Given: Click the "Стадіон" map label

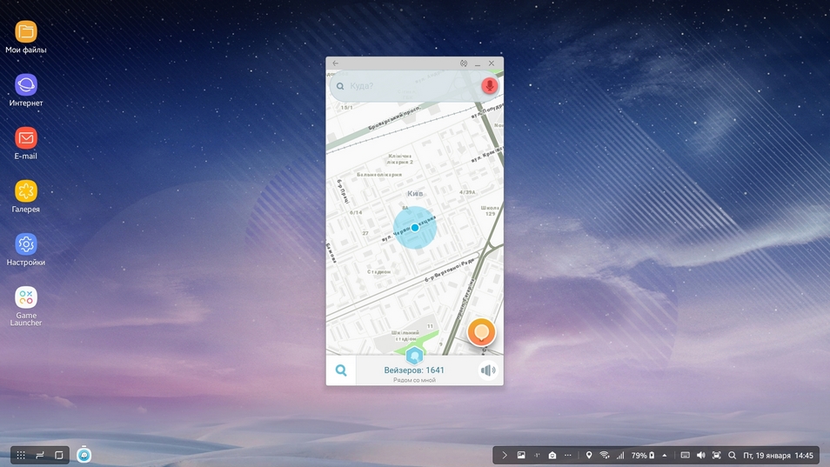Looking at the screenshot, I should tap(379, 271).
